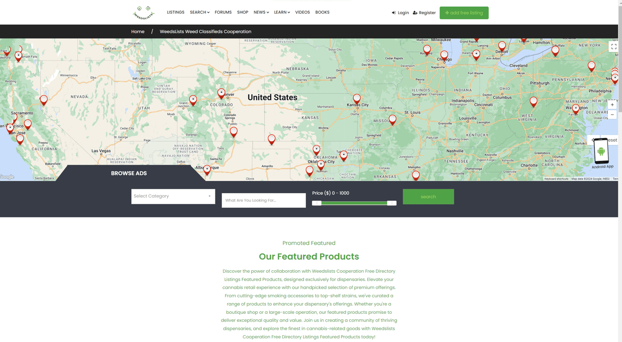Select the map pin south of Dodge City
The image size is (622, 342).
(x=272, y=140)
